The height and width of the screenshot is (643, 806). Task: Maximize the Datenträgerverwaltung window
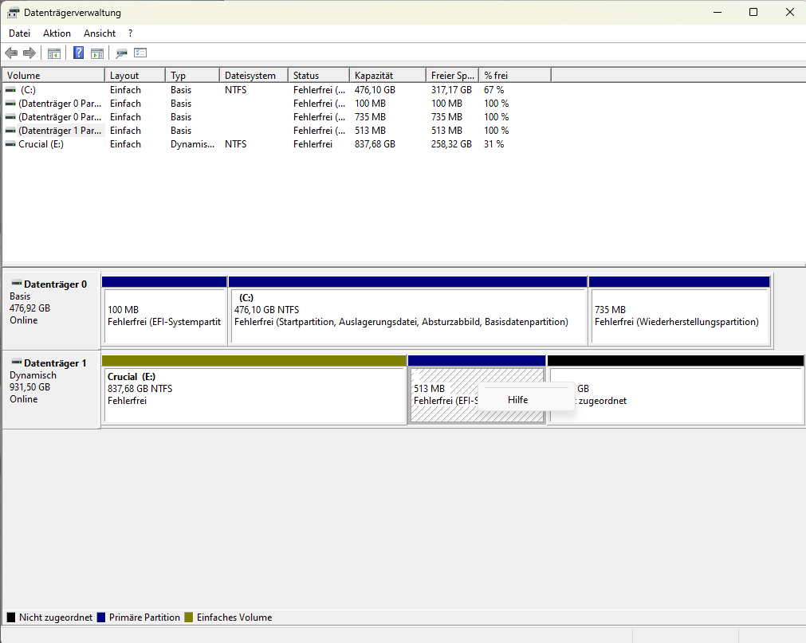(753, 12)
